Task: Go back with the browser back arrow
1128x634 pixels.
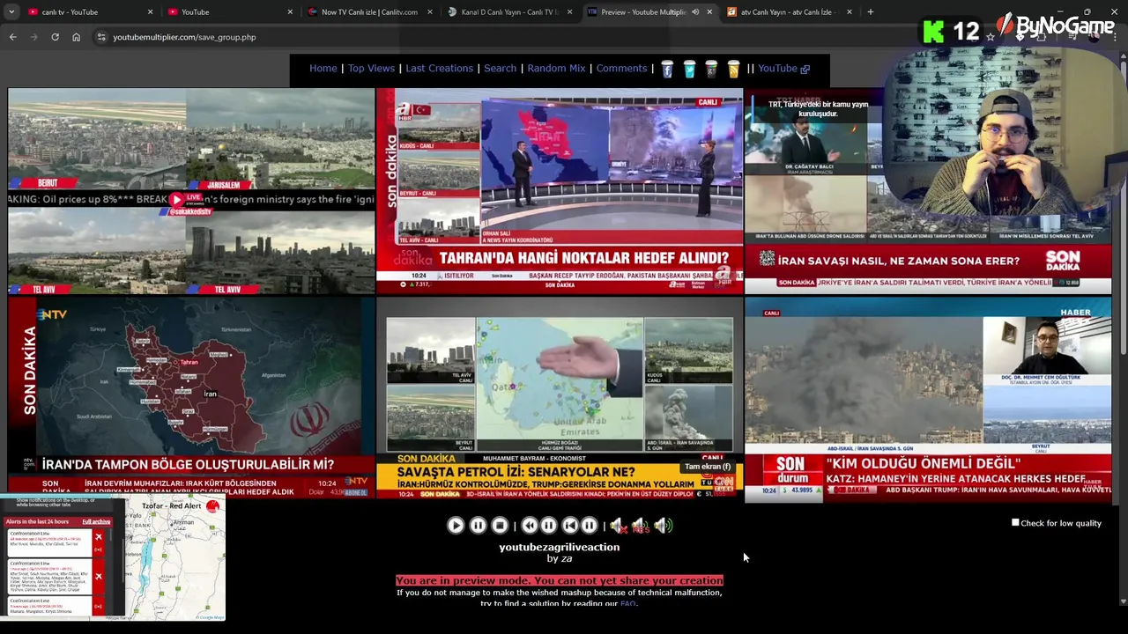Action: 12,37
